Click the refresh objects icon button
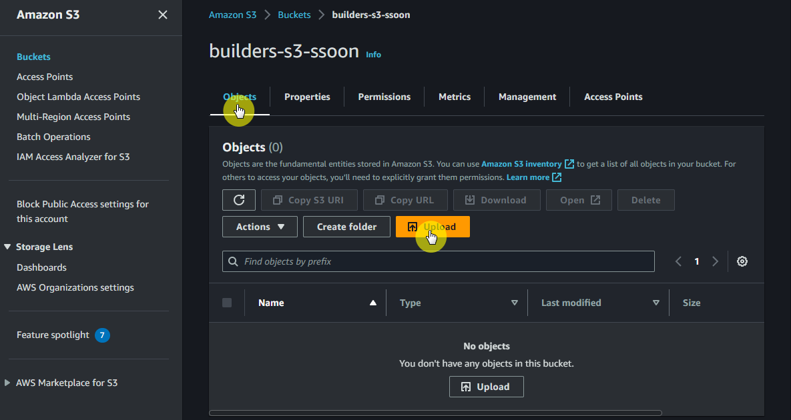 pyautogui.click(x=238, y=200)
